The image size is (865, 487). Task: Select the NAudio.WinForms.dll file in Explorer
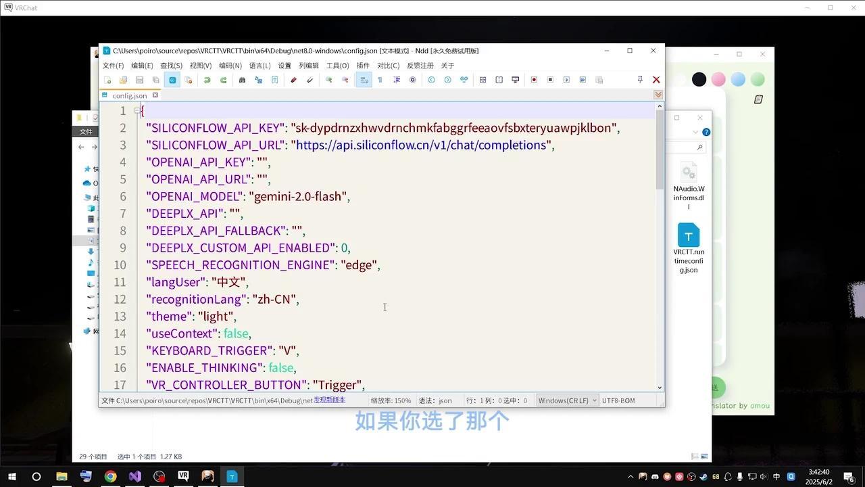coord(689,185)
